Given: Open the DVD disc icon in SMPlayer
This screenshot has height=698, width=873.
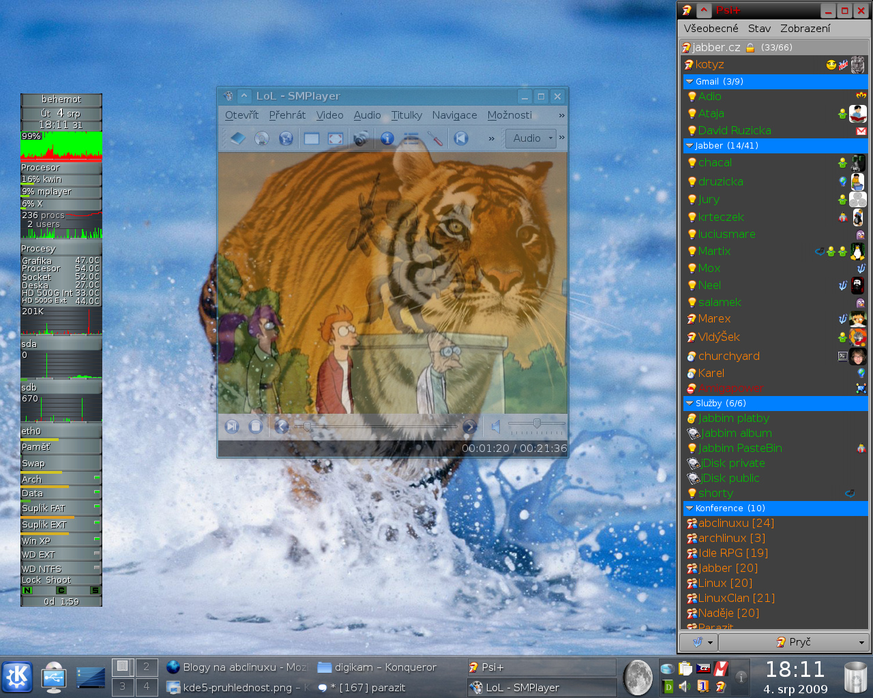Looking at the screenshot, I should coord(262,138).
